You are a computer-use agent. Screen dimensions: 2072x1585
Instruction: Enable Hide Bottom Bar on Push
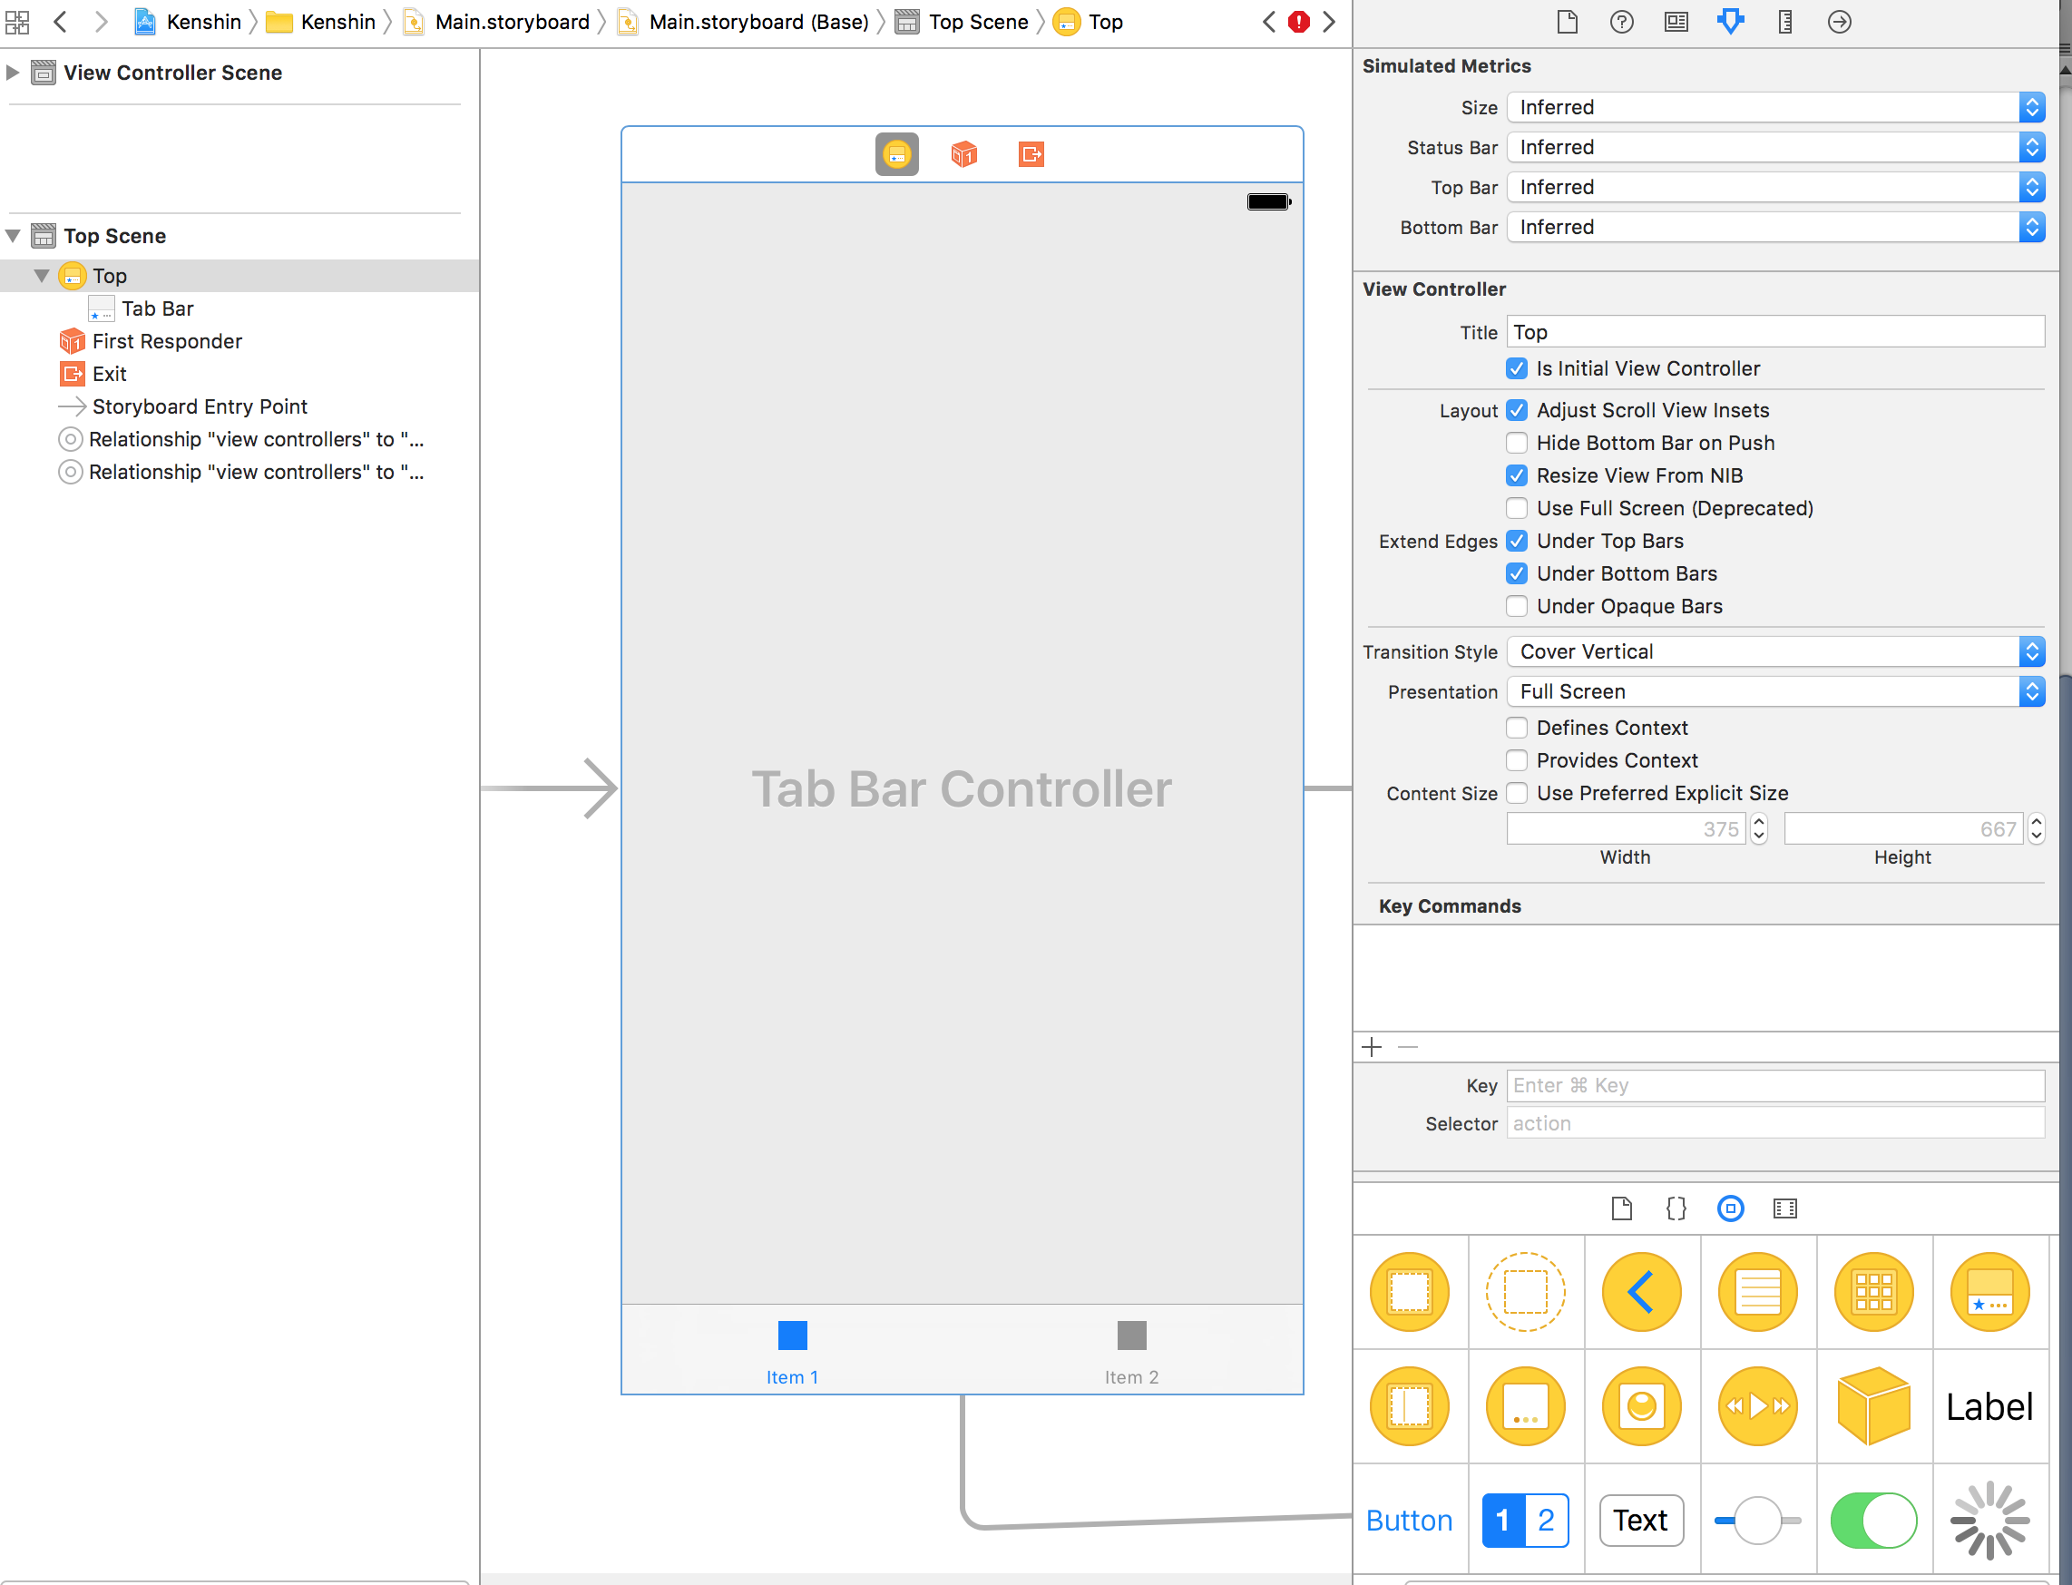[1517, 444]
